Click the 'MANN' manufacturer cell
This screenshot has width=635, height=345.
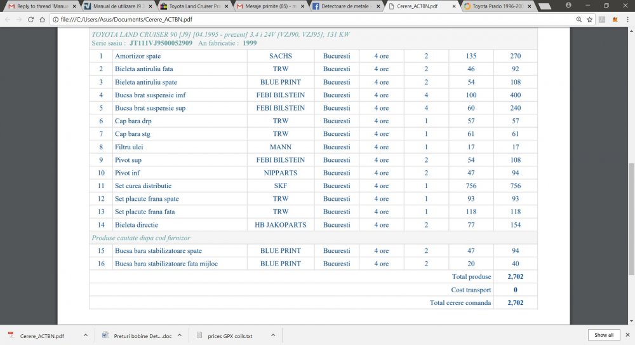pos(280,147)
